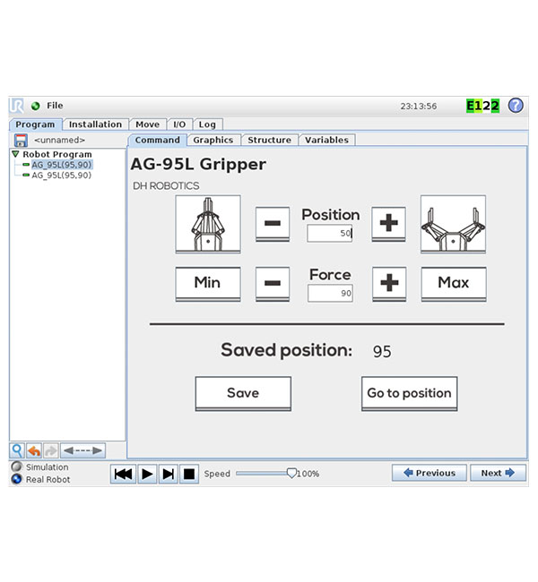
Task: Go to Next step
Action: [x=498, y=473]
